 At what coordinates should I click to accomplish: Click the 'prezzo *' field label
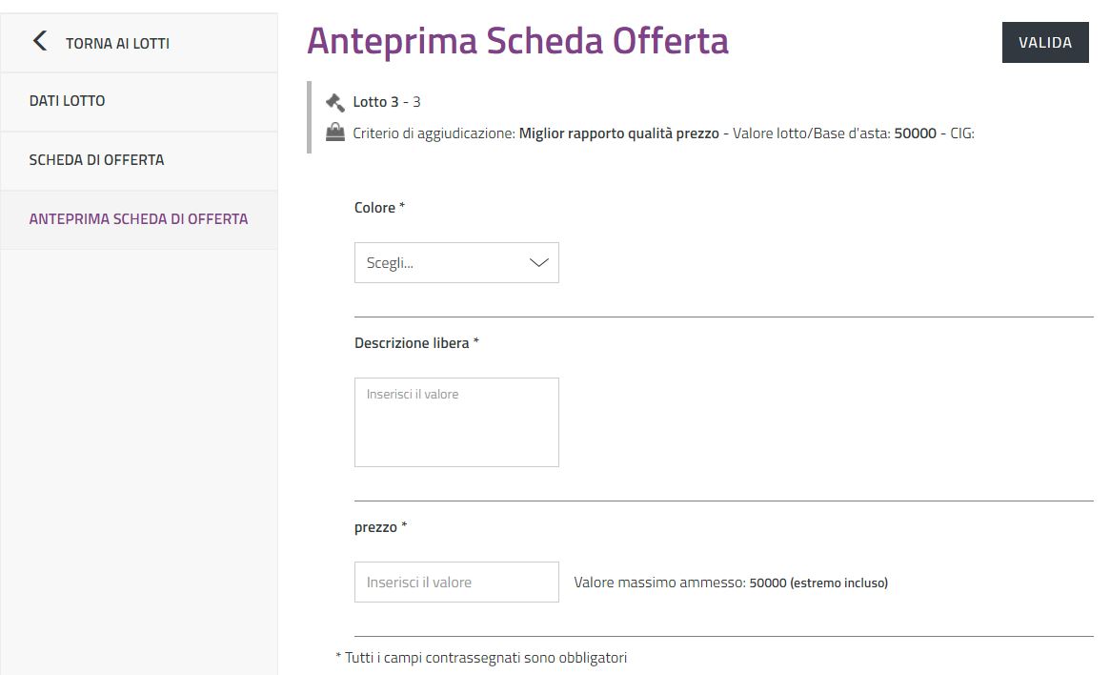pyautogui.click(x=380, y=527)
